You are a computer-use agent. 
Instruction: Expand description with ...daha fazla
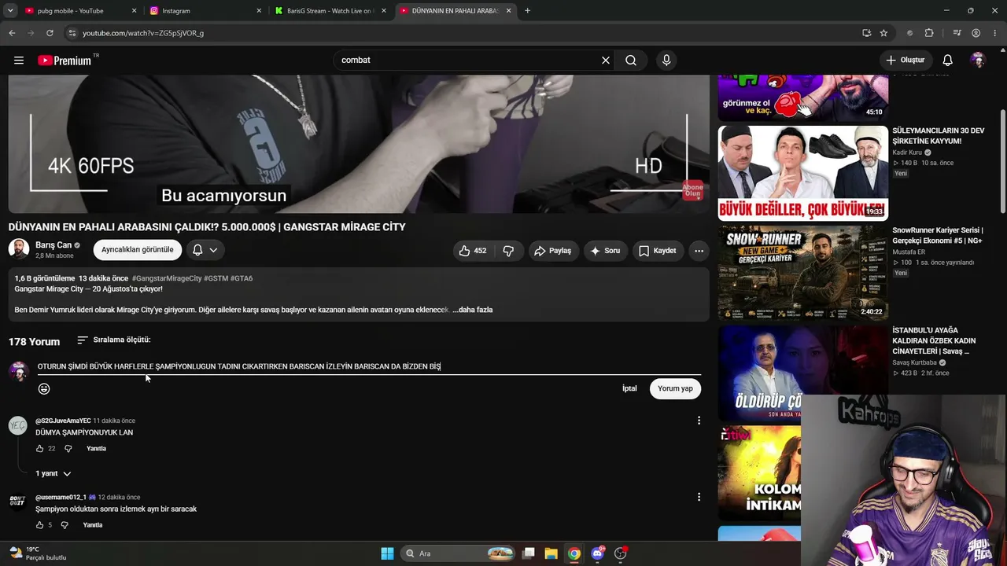tap(472, 310)
